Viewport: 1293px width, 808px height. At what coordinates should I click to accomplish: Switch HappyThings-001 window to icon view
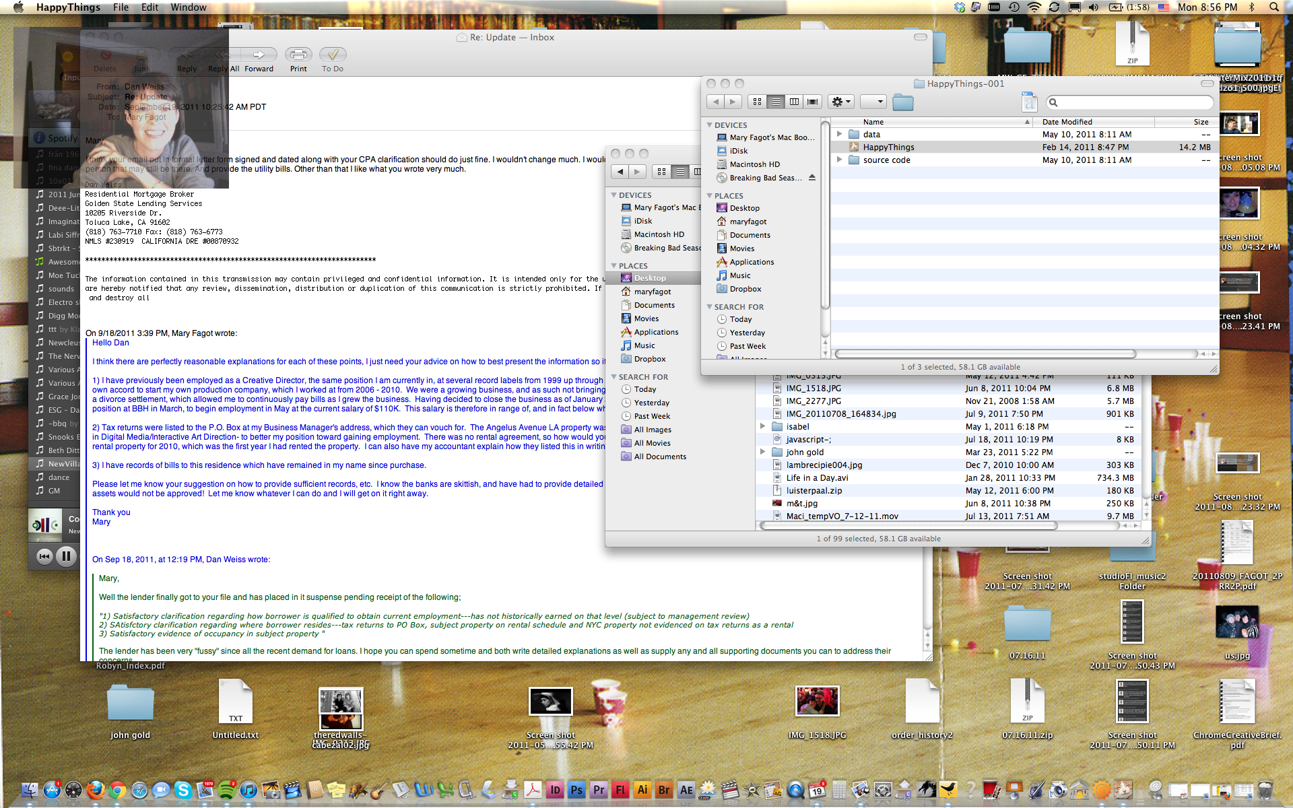coord(757,102)
